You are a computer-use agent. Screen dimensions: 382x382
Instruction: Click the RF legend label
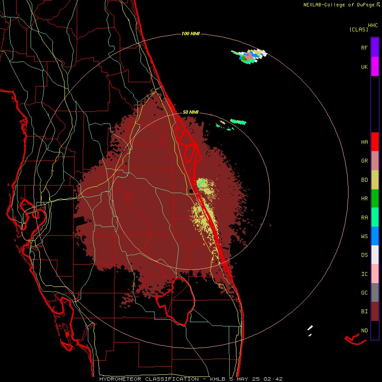[x=365, y=48]
